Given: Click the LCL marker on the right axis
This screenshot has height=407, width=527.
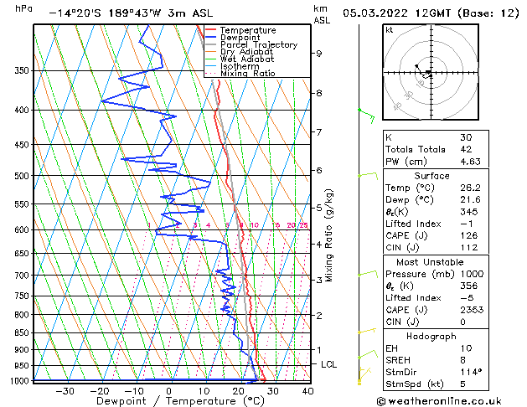Looking at the screenshot, I should 329,364.
